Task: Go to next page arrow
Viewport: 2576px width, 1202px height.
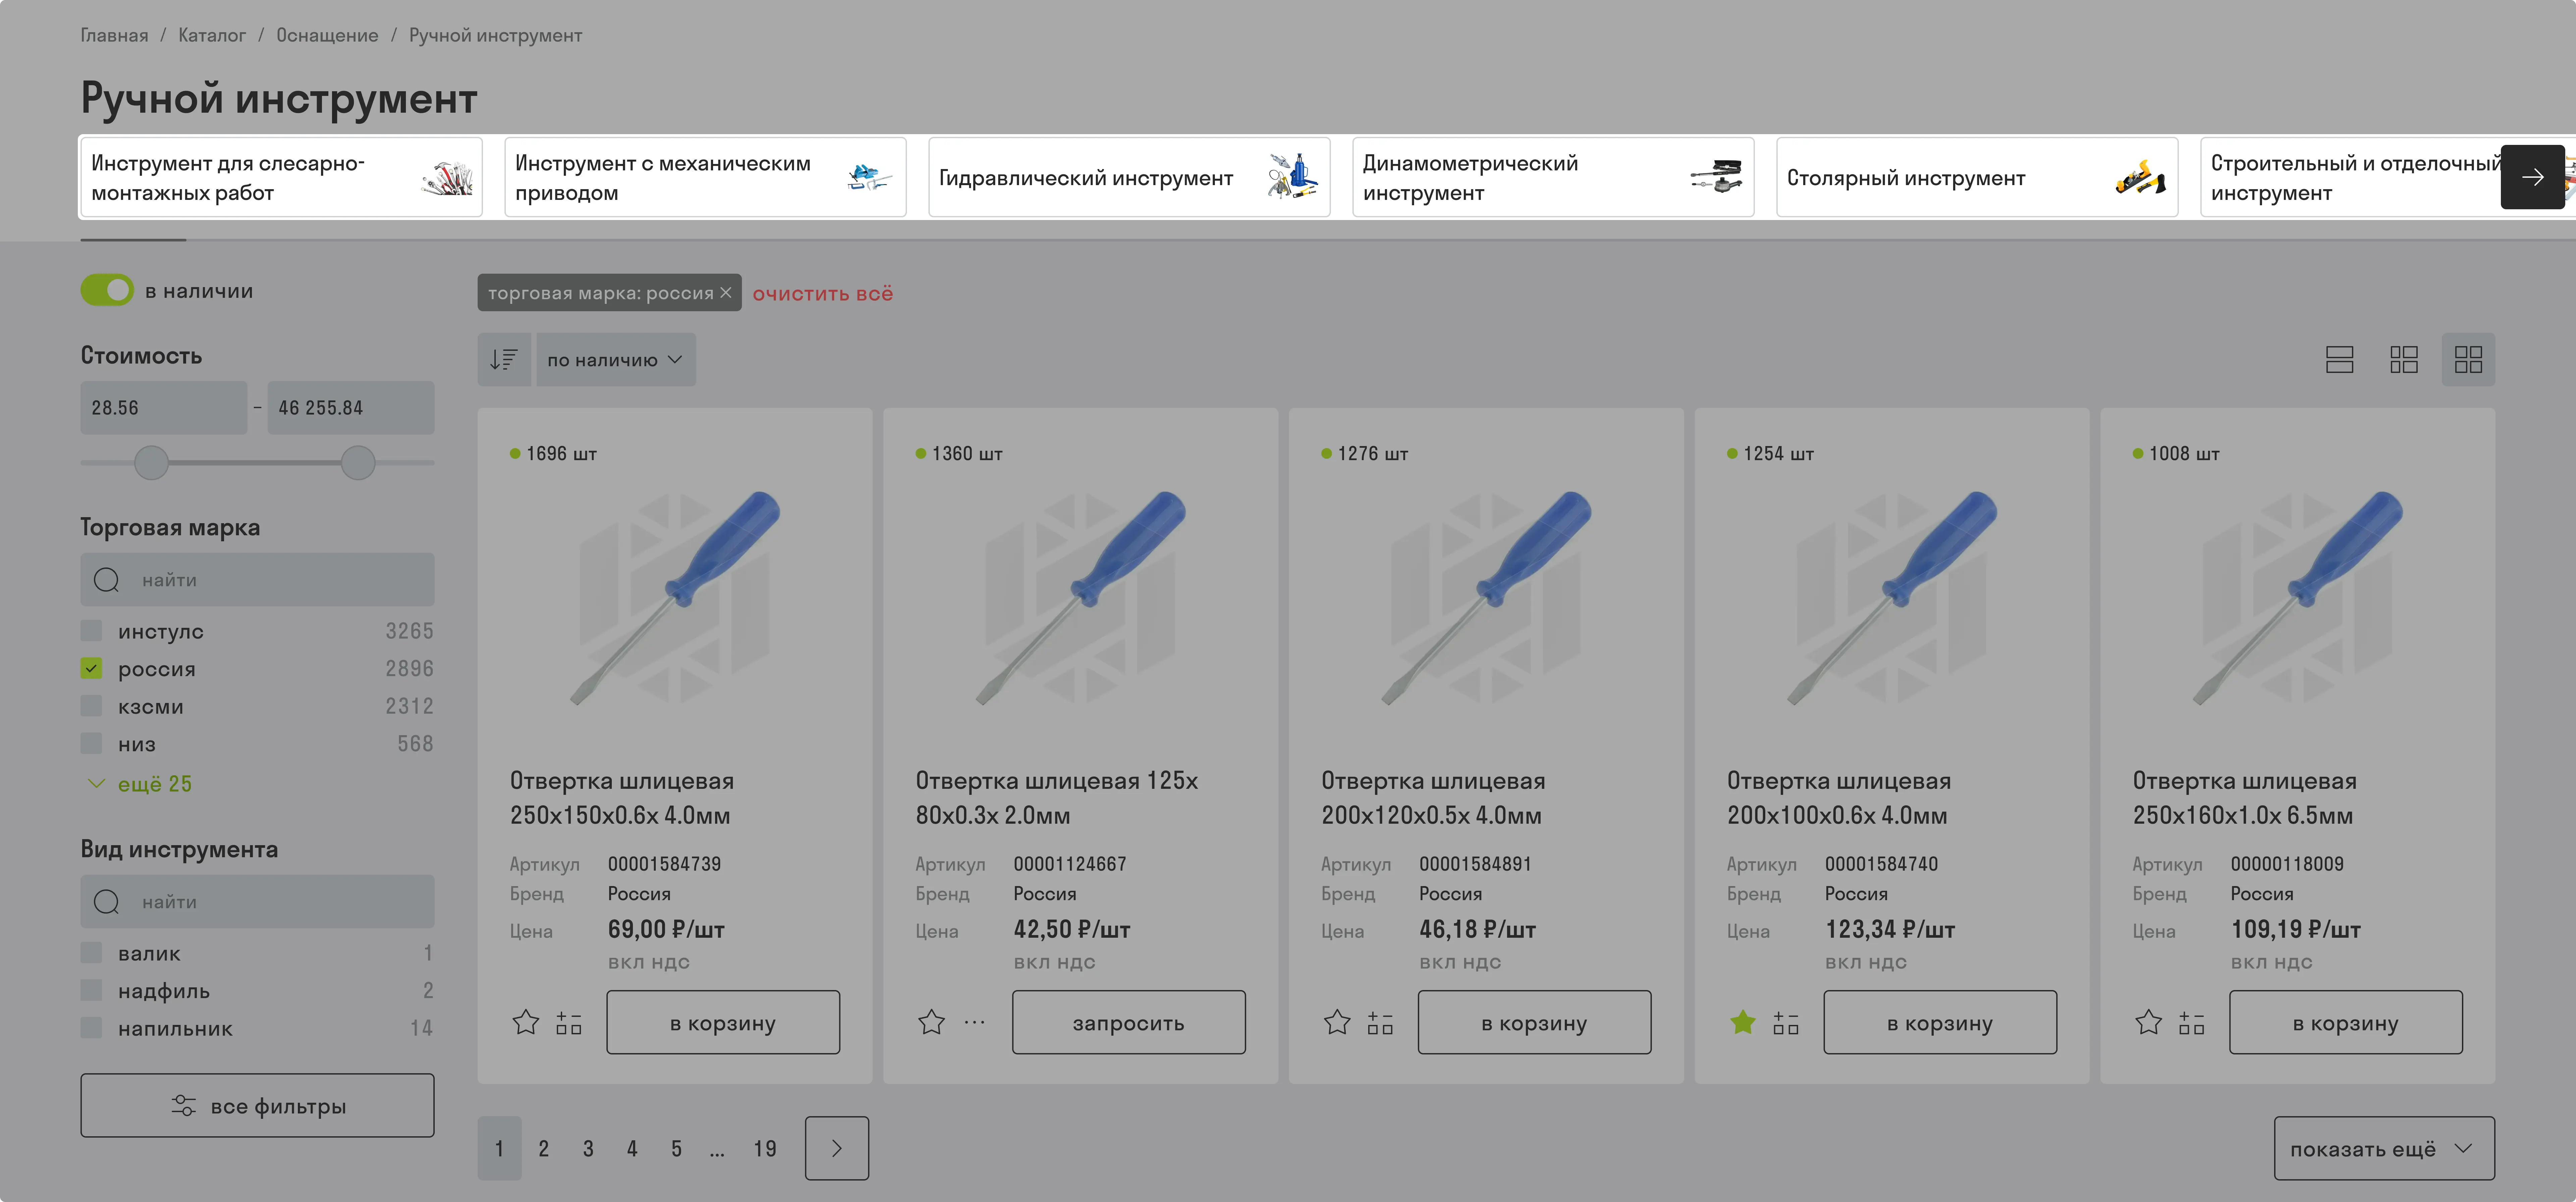Action: (x=837, y=1148)
